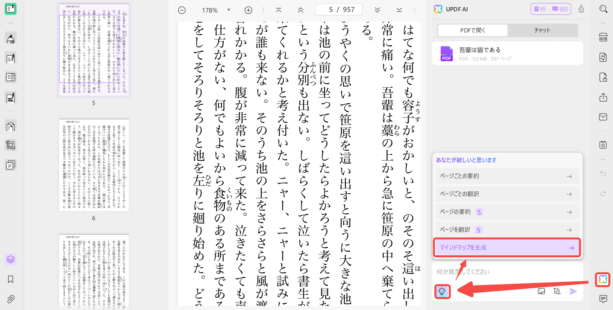Select the Comment highlighter tool

pos(11,39)
